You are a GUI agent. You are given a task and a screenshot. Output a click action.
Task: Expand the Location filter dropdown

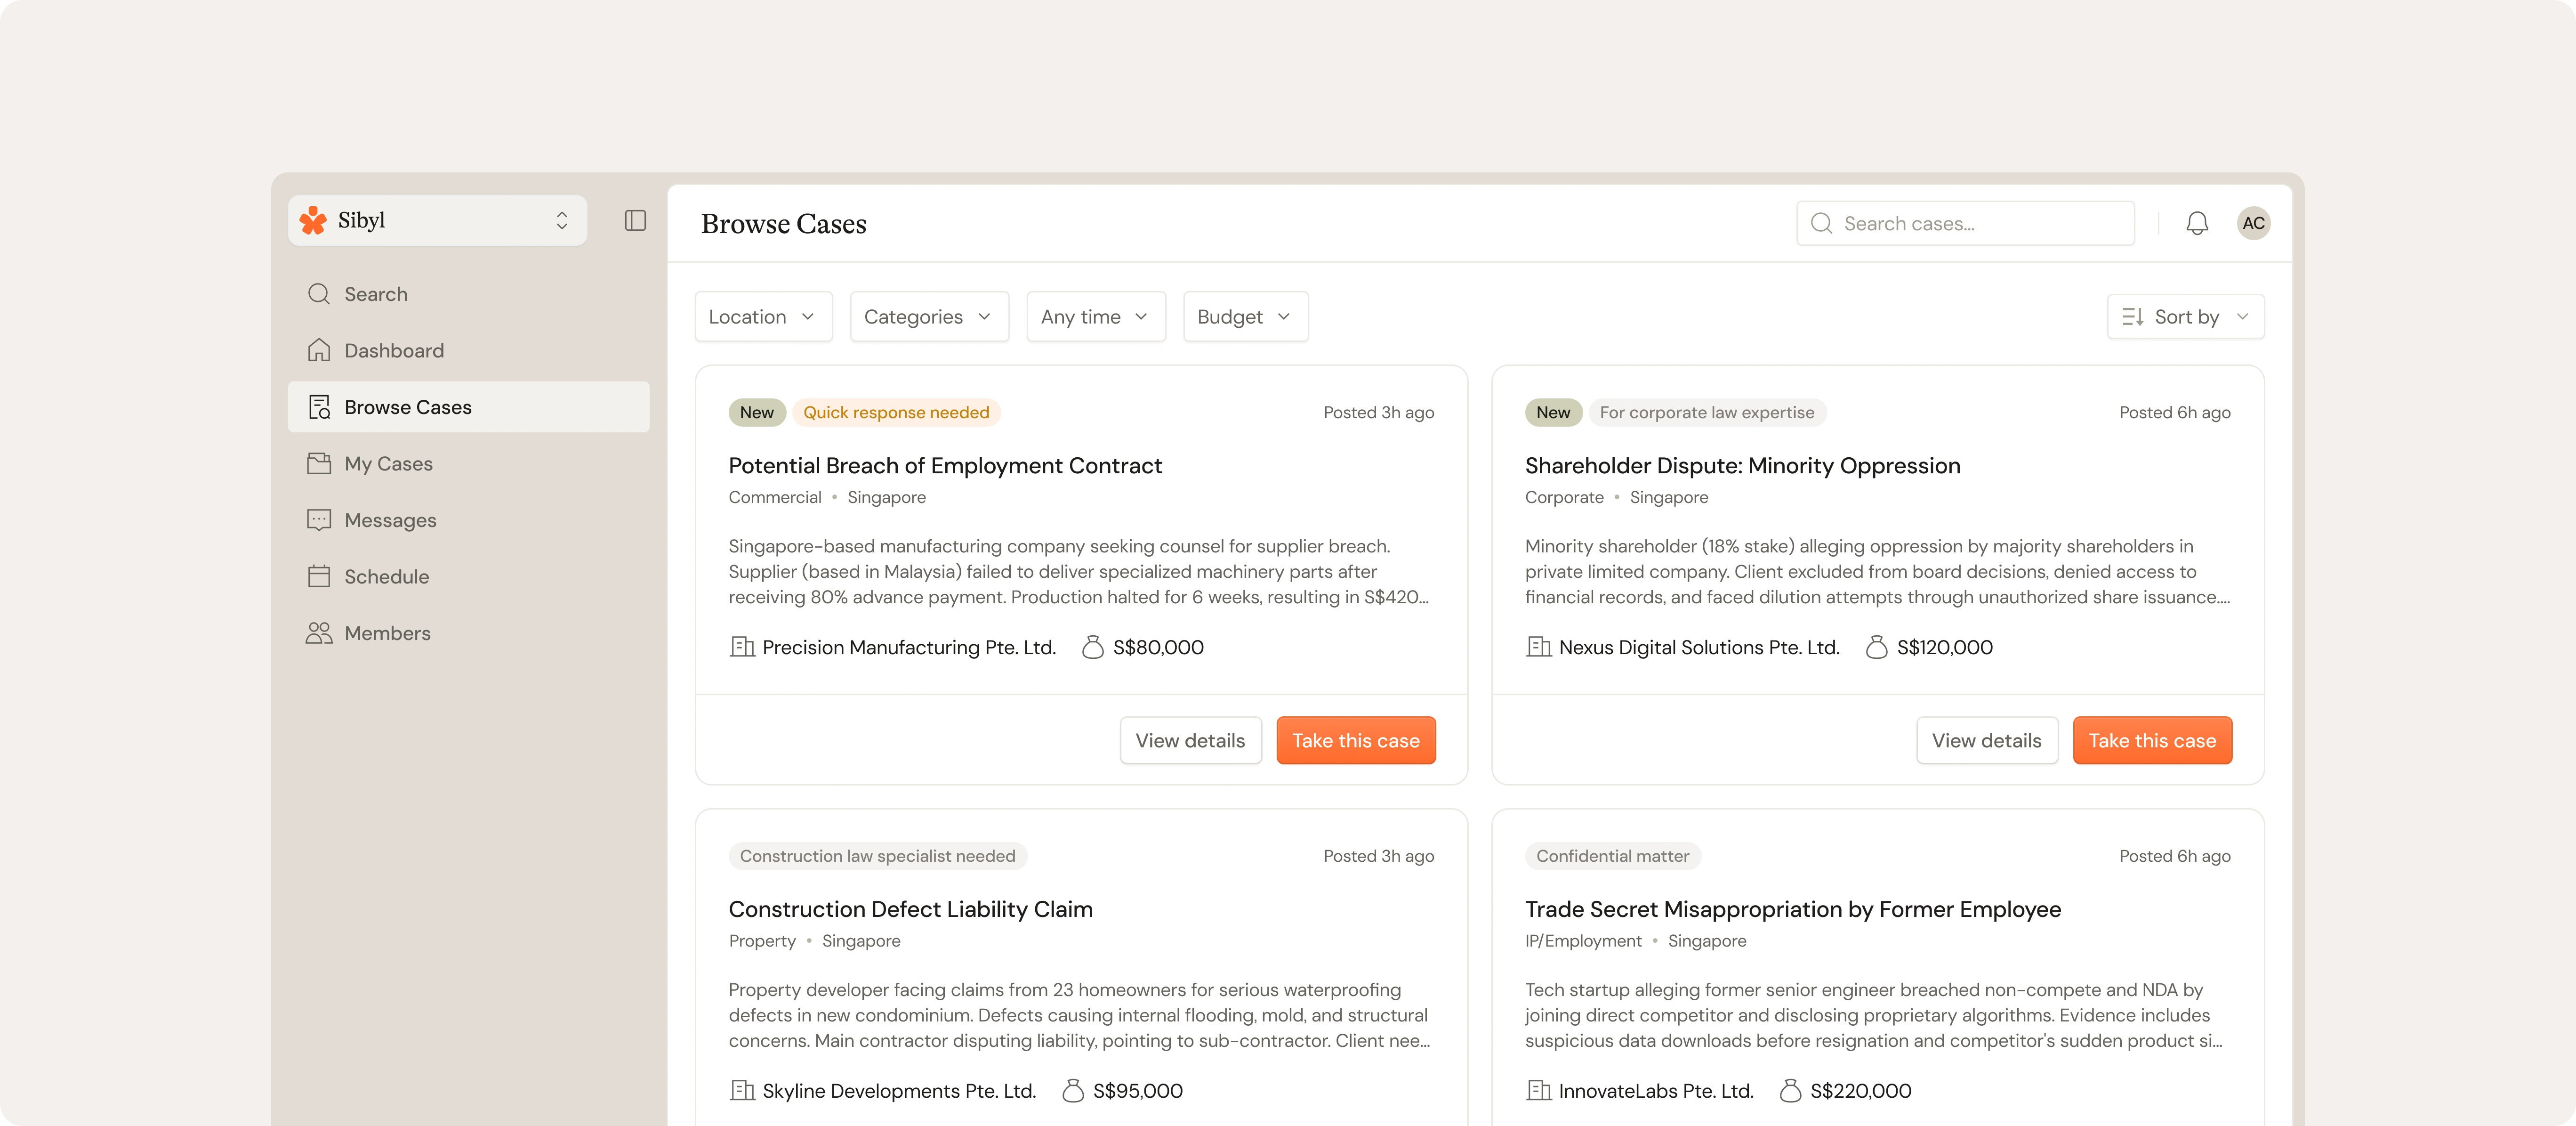coord(763,317)
